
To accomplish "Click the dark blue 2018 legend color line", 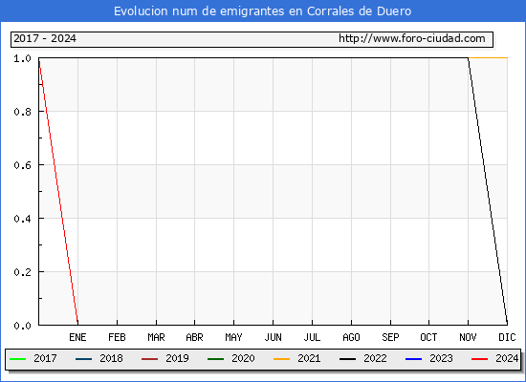I will click(x=83, y=359).
